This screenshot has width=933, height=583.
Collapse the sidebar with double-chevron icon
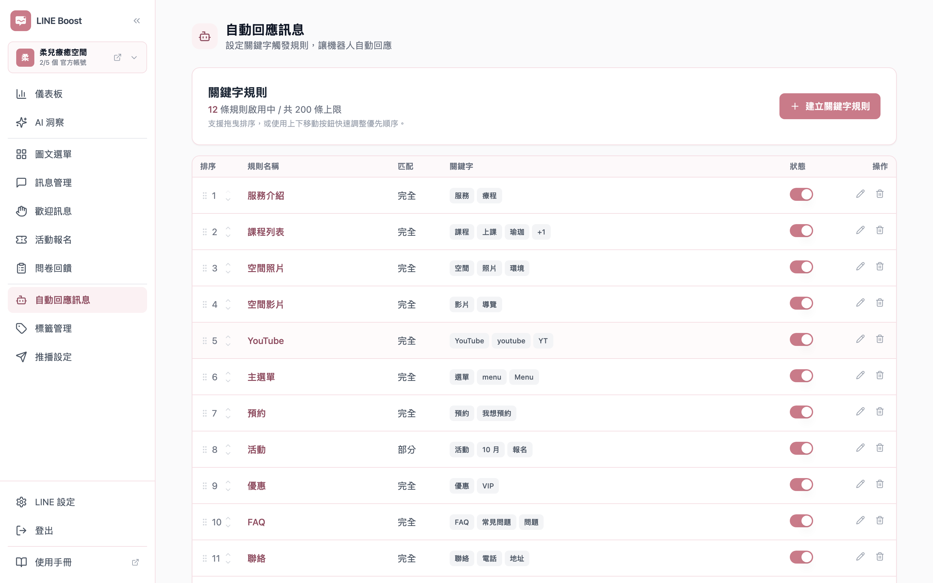(136, 21)
